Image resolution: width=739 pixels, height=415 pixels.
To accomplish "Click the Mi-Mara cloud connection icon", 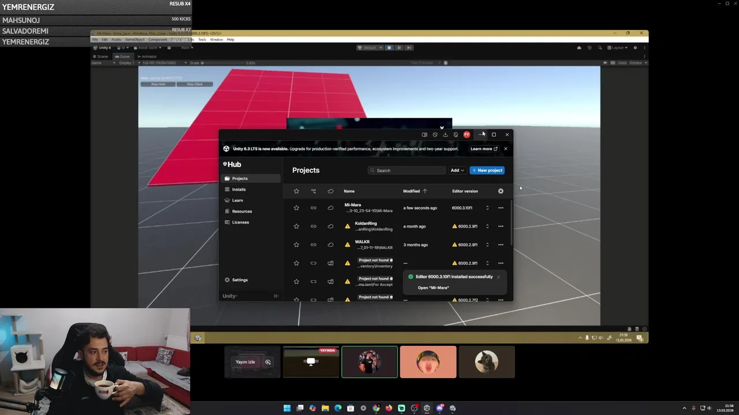I will (x=330, y=208).
